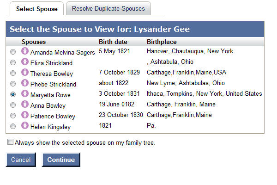
Task: Click the person icon beside Theresa Bowley
Action: coord(25,72)
